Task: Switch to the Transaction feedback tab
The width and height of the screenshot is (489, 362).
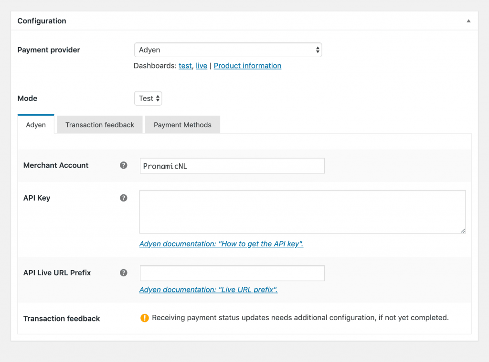Action: pyautogui.click(x=100, y=125)
